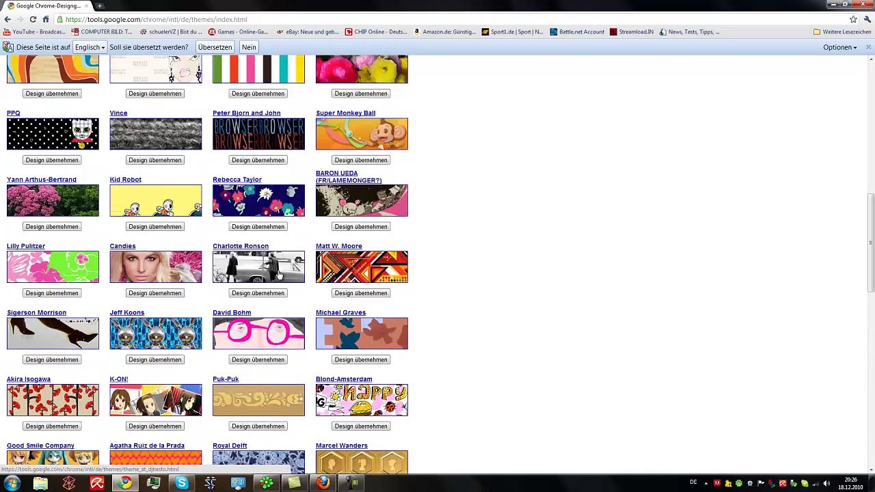Show hidden system tray icons

[x=706, y=484]
